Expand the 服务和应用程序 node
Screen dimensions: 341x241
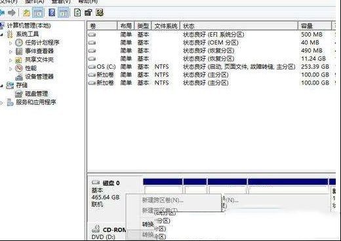(2, 102)
